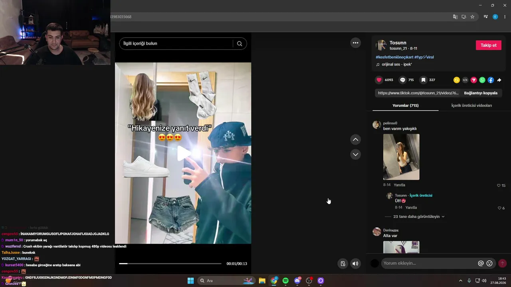Screen dimensions: 511x287
Task: Open pelinsu0's avatar picture
Action: tap(376, 125)
